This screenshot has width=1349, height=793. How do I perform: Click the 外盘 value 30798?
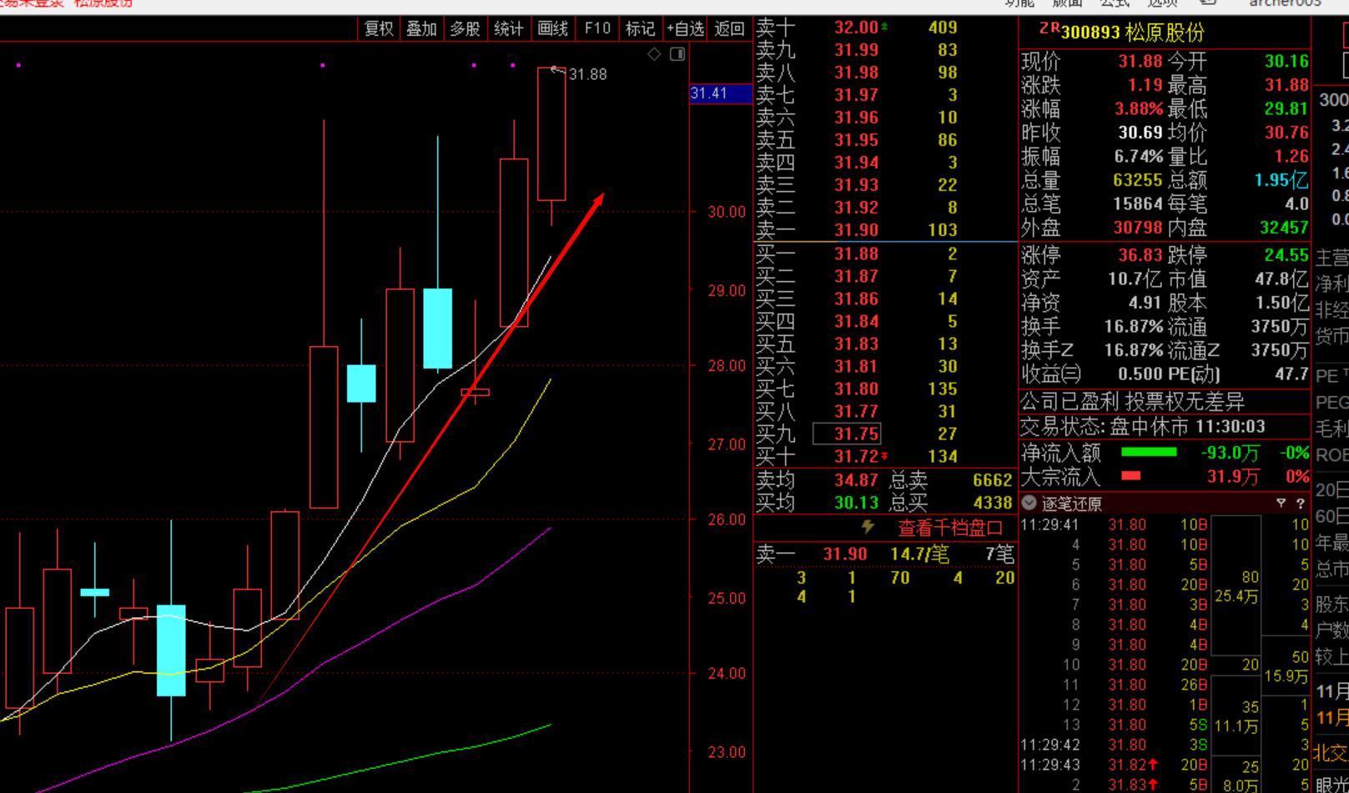point(1137,228)
